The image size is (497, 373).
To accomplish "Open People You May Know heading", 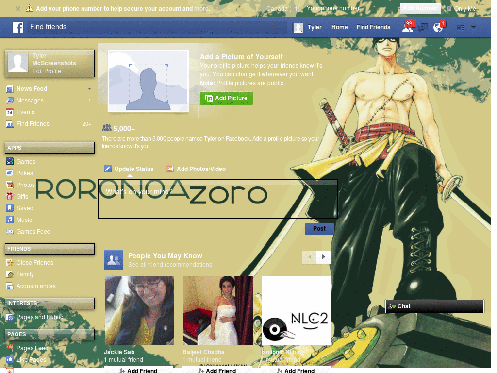I will 165,256.
